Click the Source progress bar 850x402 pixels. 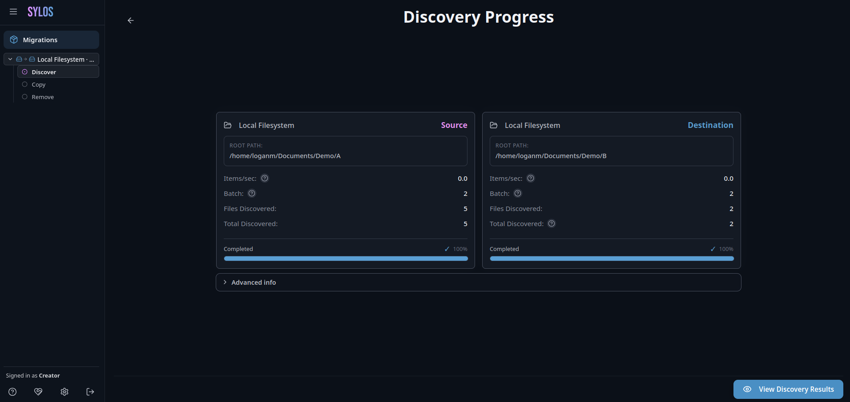click(346, 259)
